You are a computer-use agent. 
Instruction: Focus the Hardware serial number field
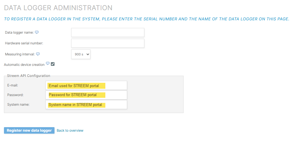108,43
